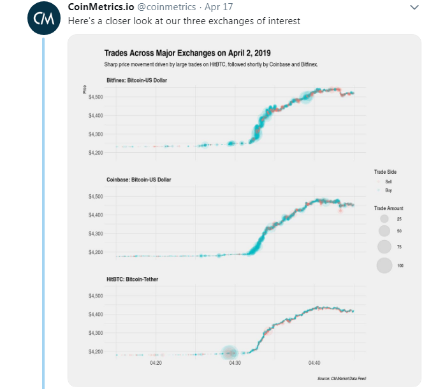This screenshot has height=389, width=445.
Task: Open the Bitfinex Bitcoin-US Dollar chart panel
Action: coord(236,121)
